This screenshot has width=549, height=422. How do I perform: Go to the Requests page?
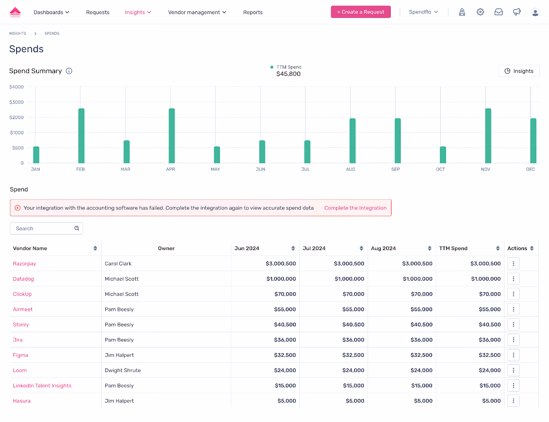click(x=98, y=12)
